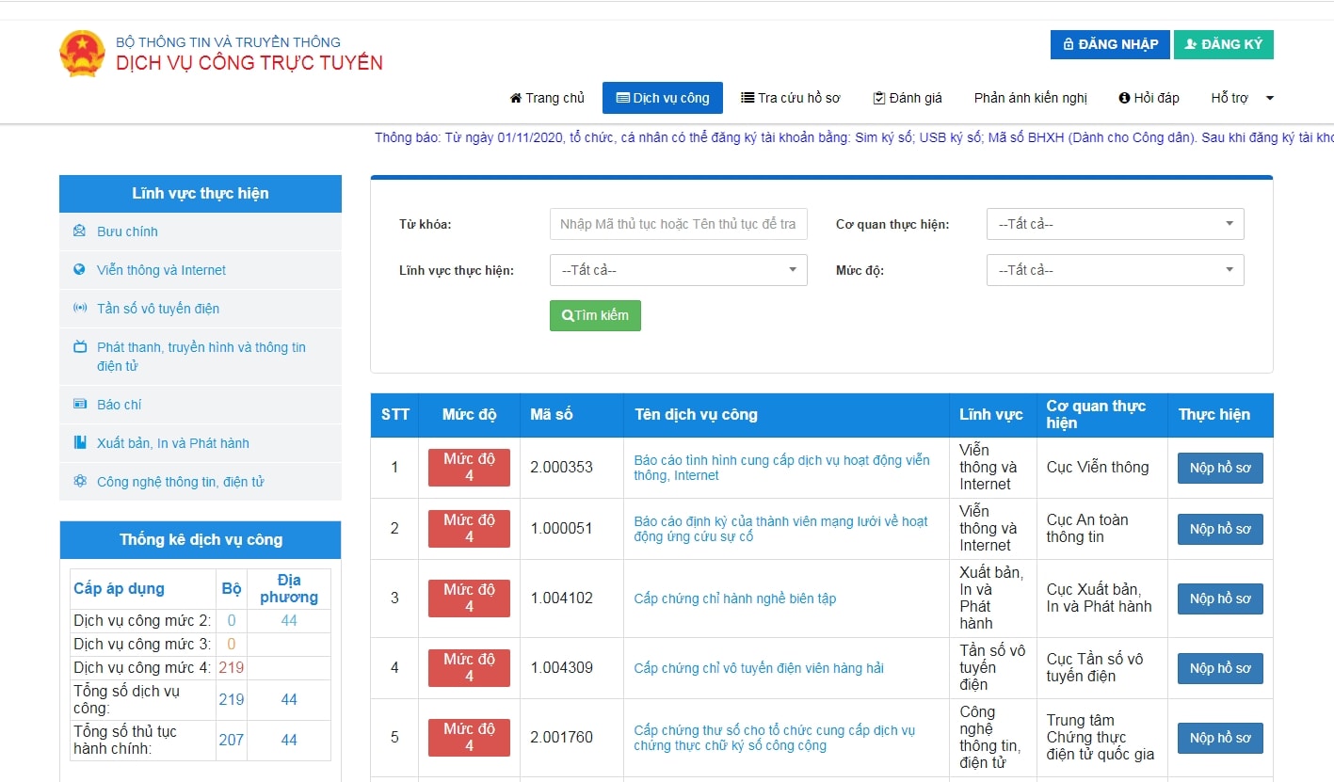Viewport: 1334px width, 782px height.
Task: Click the 219 count for Tổng số dịch vụ công
Action: pos(231,700)
